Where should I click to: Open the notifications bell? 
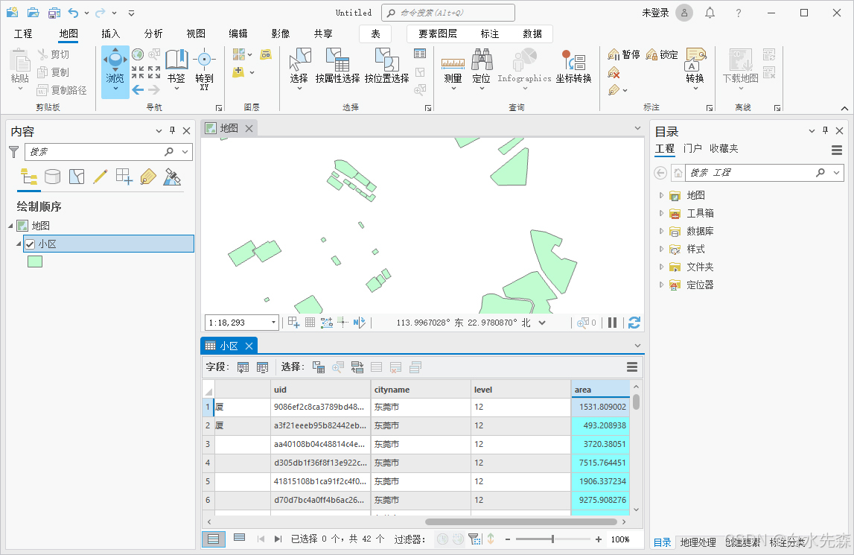[x=710, y=13]
